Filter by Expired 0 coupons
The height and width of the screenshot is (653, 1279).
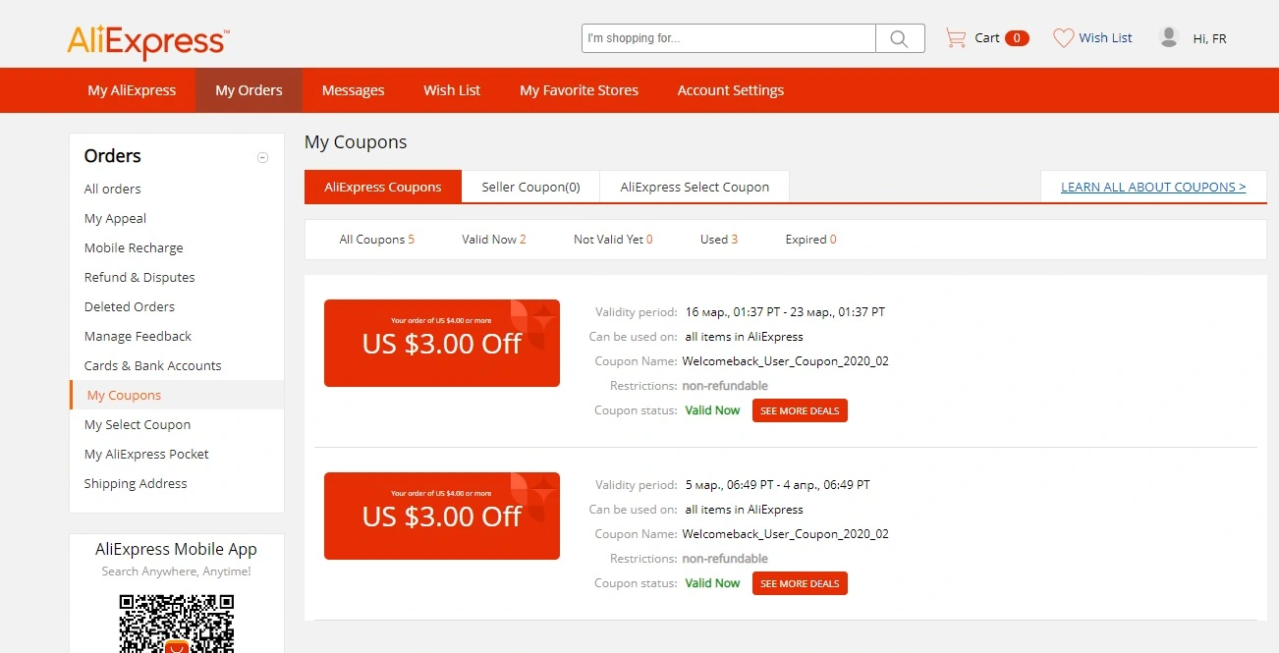[811, 240]
